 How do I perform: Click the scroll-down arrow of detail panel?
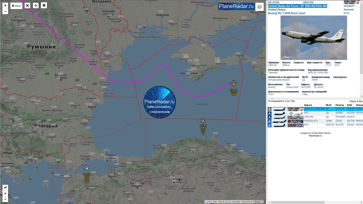[361, 96]
